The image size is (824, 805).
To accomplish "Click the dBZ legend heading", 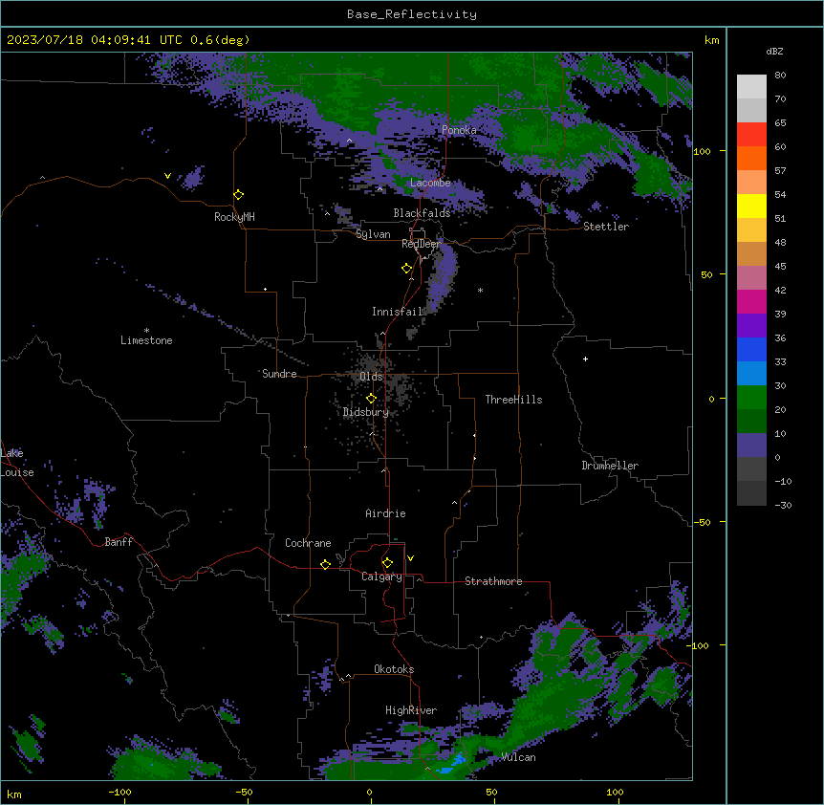I will pyautogui.click(x=774, y=51).
